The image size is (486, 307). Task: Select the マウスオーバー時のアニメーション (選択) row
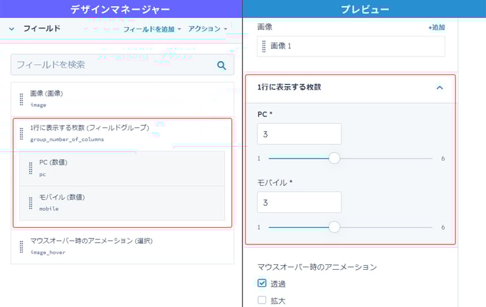pyautogui.click(x=122, y=247)
